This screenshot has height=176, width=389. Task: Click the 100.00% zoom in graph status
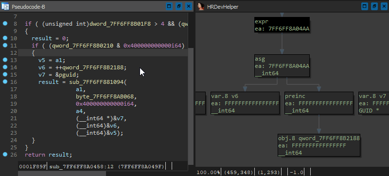click(208, 172)
